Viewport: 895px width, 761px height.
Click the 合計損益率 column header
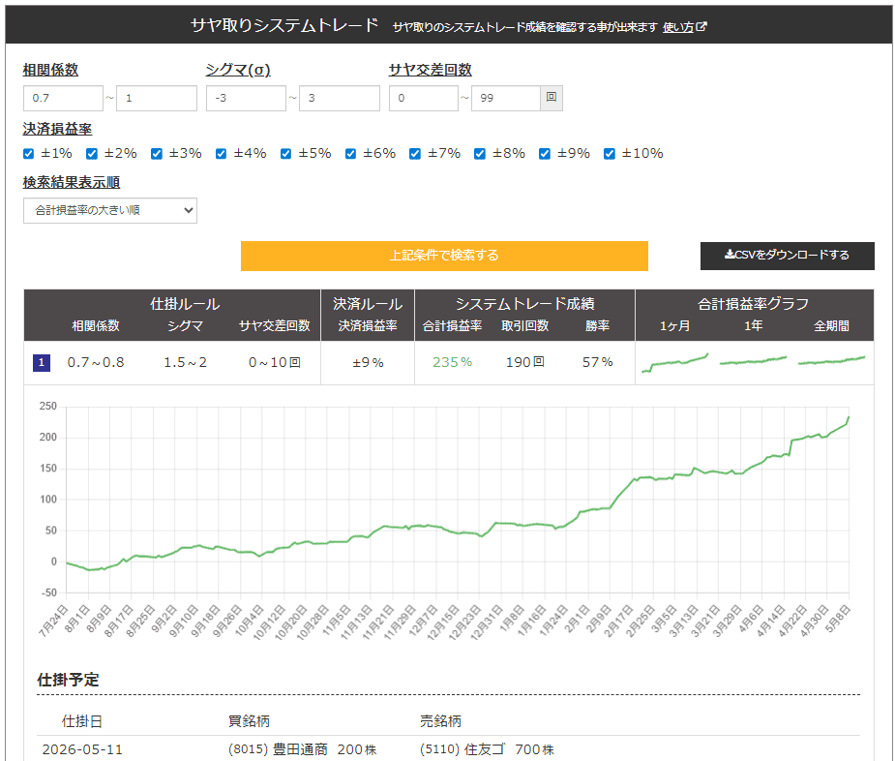452,326
